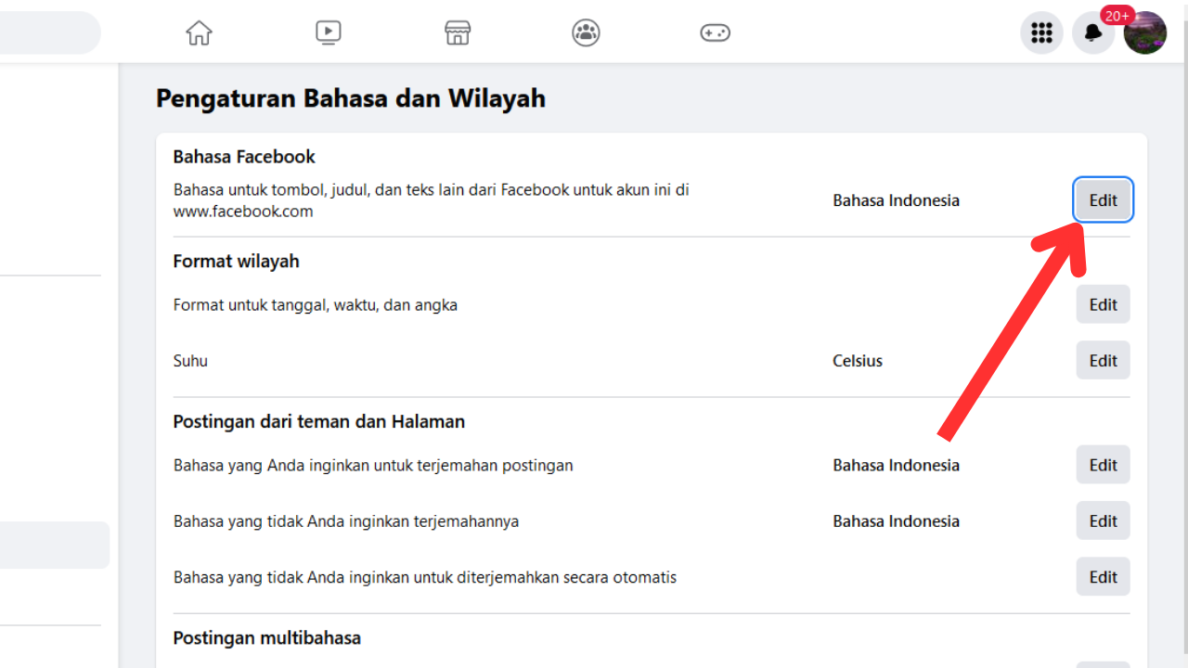Open the Marketplace storefront icon

click(x=458, y=32)
